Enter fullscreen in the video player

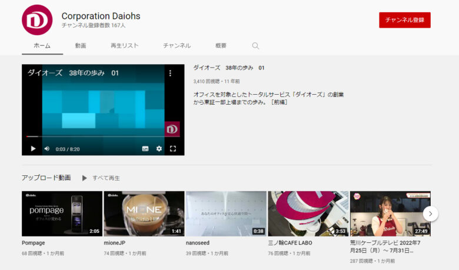pos(172,149)
